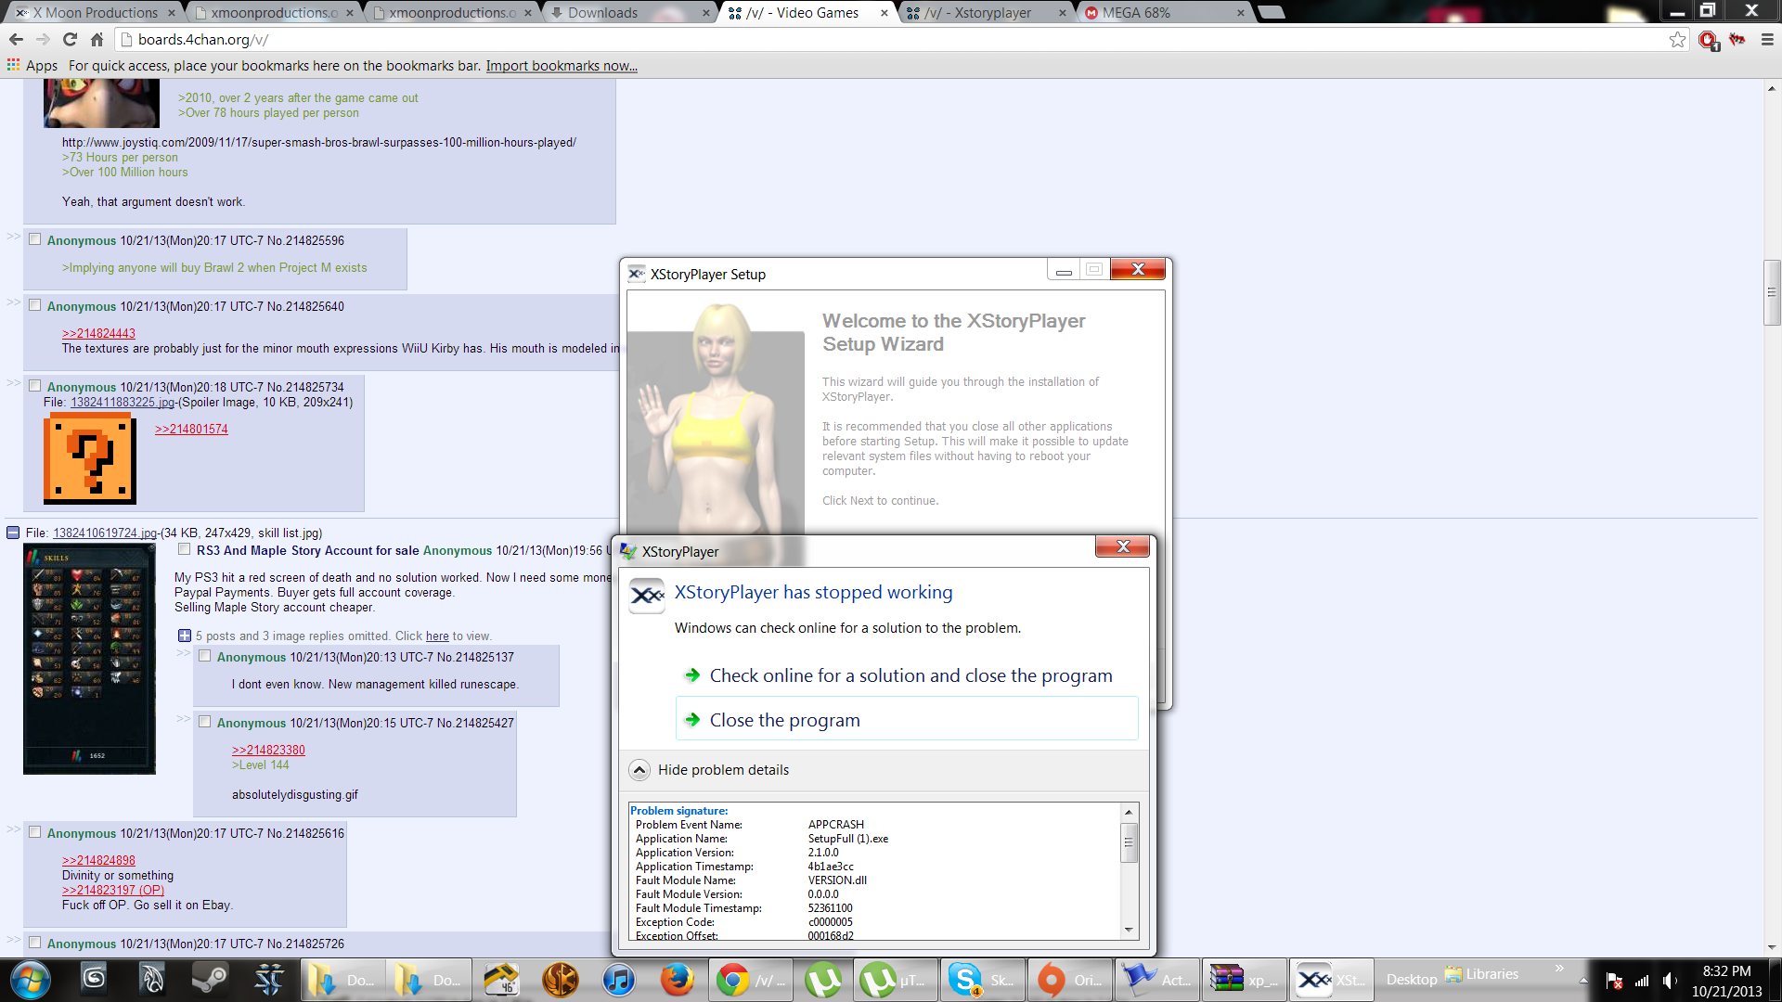This screenshot has height=1002, width=1782.
Task: Collapse problem details with Hide arrow
Action: (x=639, y=770)
